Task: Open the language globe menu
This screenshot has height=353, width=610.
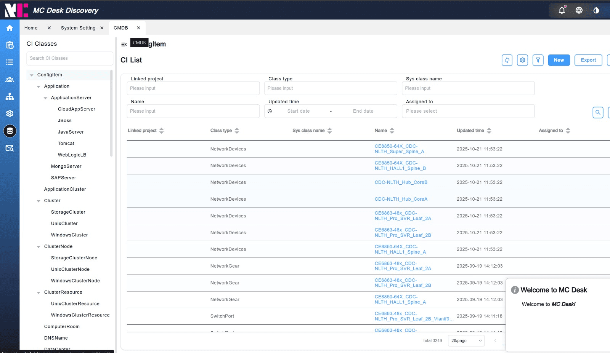Action: pos(579,10)
